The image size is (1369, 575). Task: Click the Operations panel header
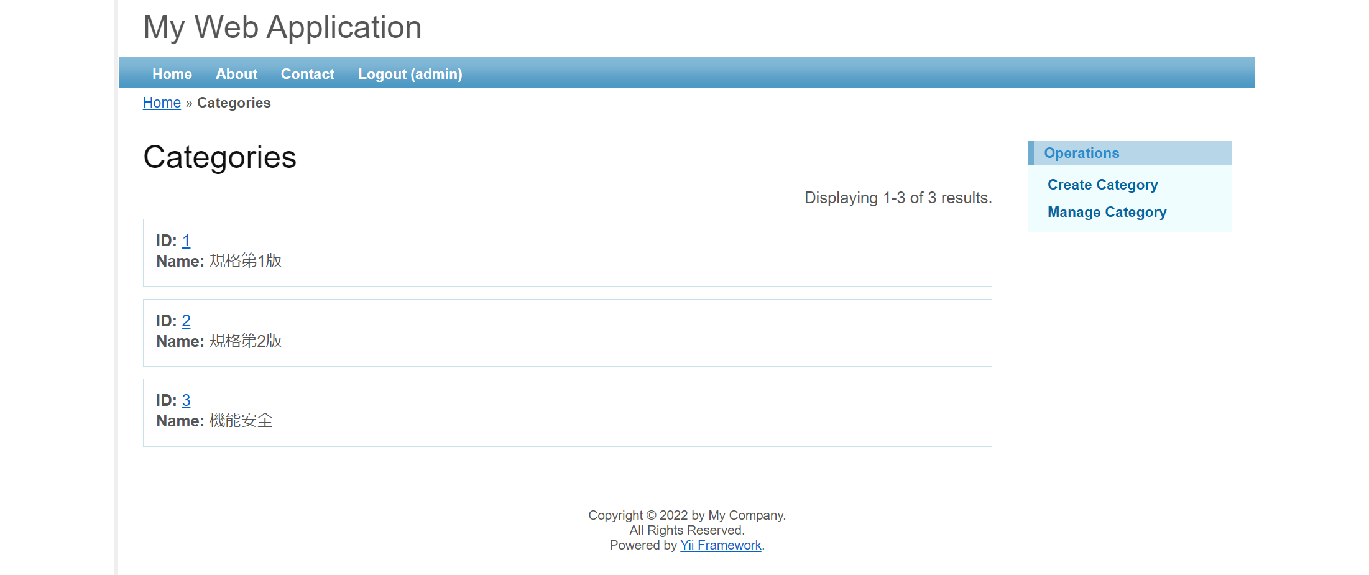coord(1081,153)
